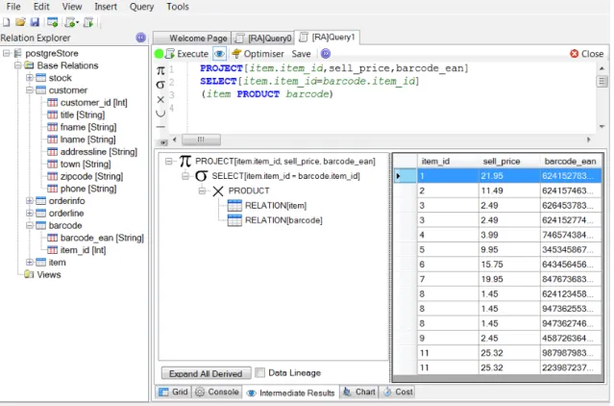Save with the floppy disk toolbar icon
This screenshot has width=614, height=406.
tap(35, 22)
